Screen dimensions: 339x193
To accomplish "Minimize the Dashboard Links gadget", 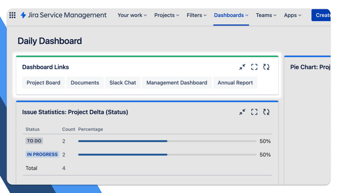I will click(242, 67).
